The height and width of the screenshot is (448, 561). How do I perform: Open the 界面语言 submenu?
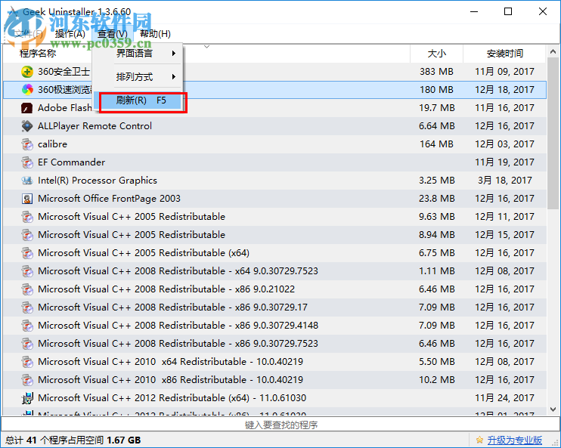[x=138, y=54]
